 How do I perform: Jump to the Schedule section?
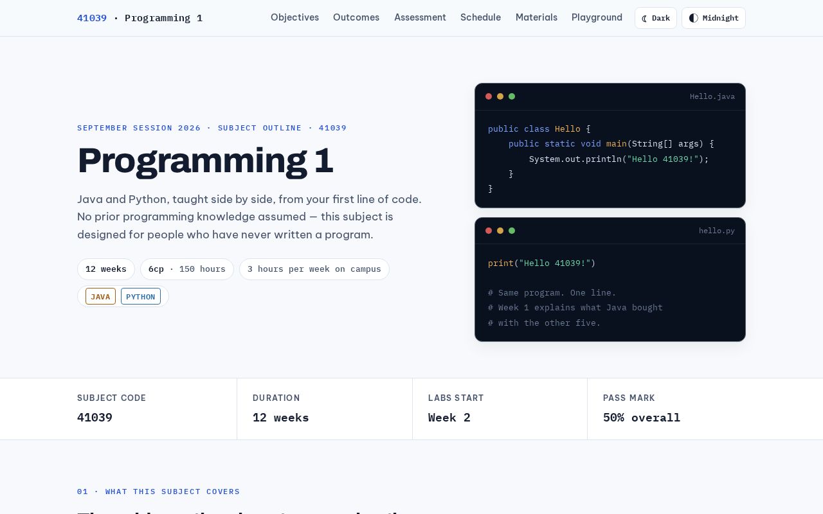coord(480,17)
